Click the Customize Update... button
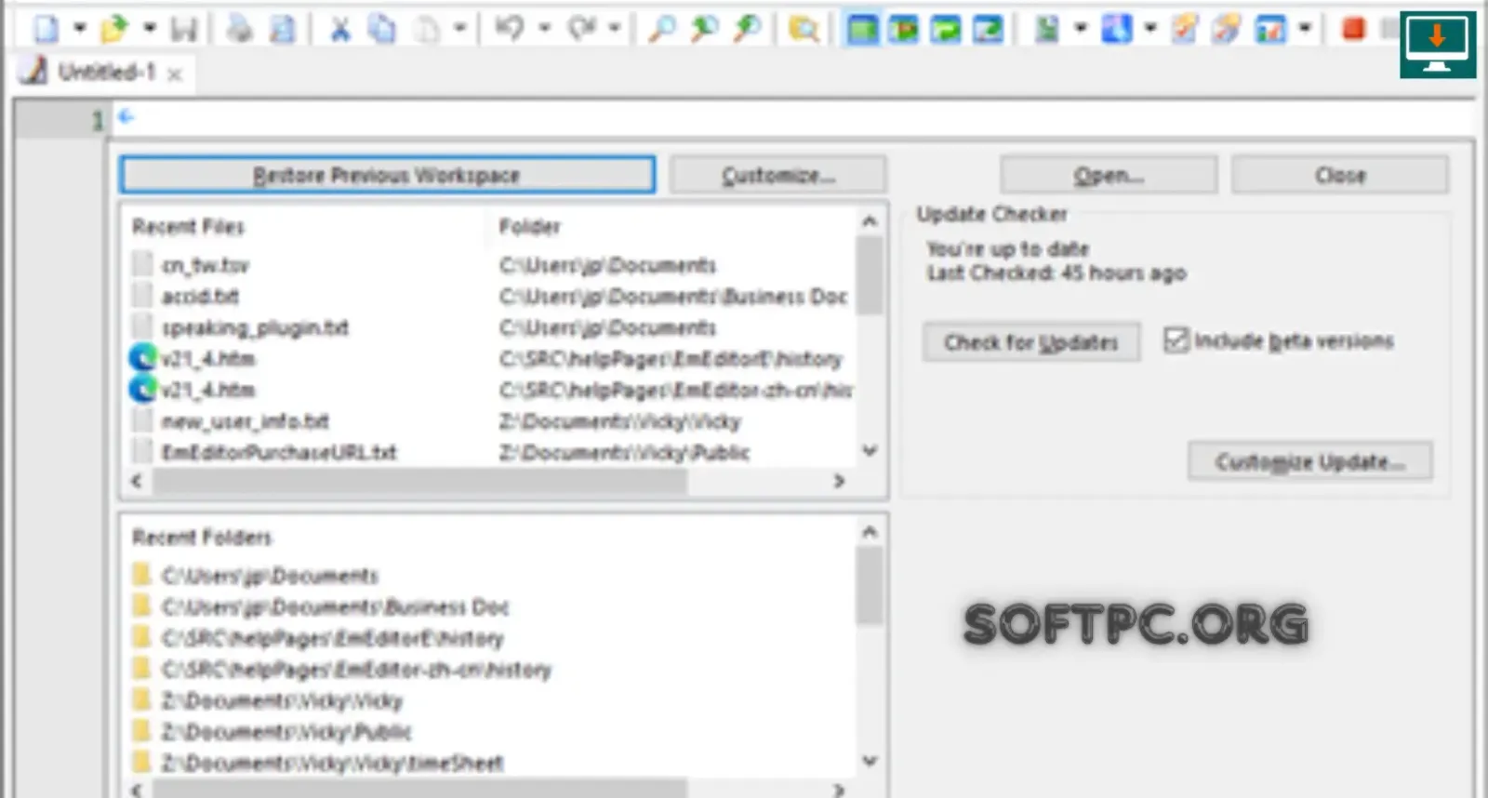Image resolution: width=1488 pixels, height=798 pixels. [1310, 461]
